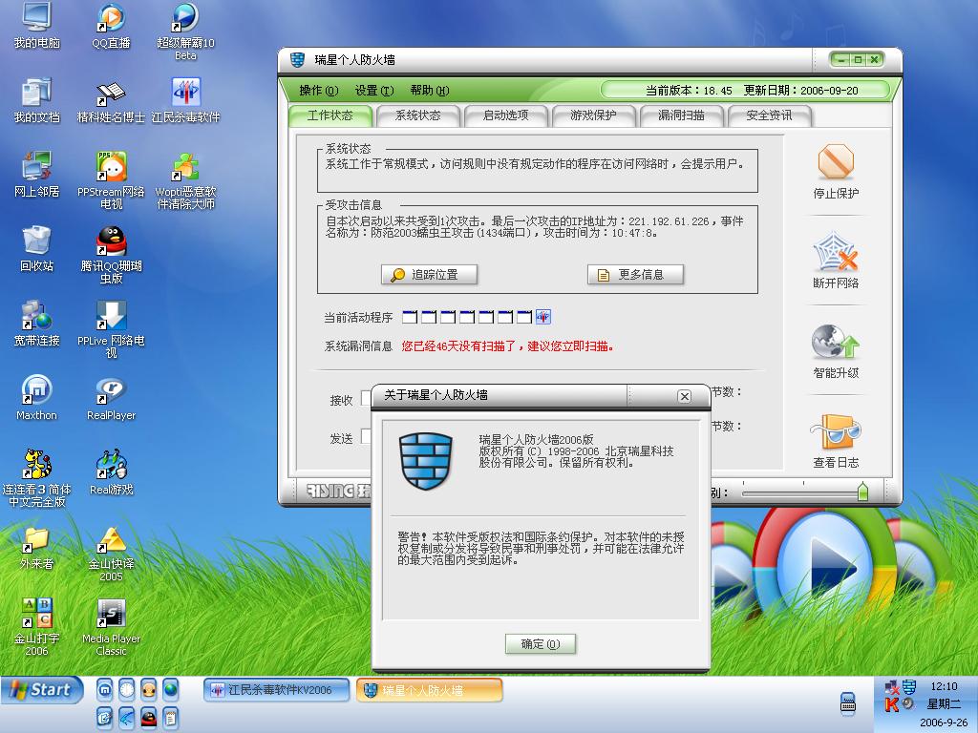Click the clock quick launch icon

(127, 689)
